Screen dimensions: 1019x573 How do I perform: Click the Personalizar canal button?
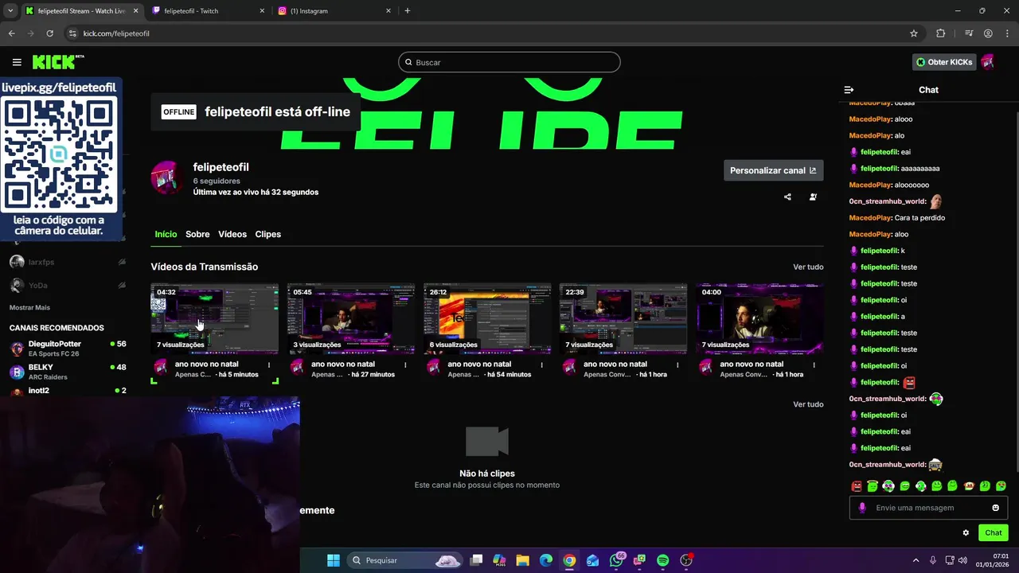tap(773, 170)
